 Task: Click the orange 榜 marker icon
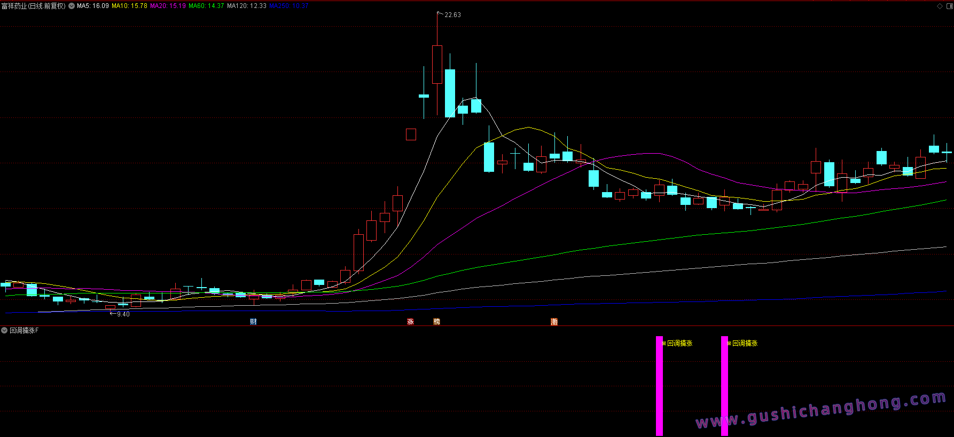pos(436,321)
